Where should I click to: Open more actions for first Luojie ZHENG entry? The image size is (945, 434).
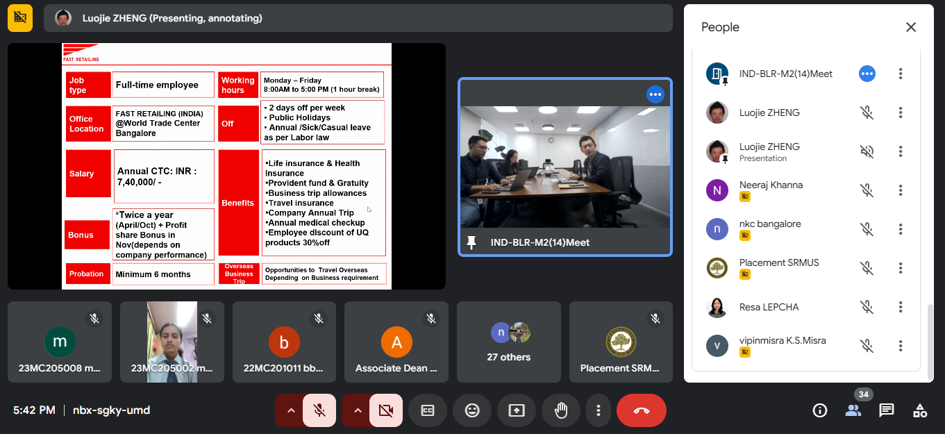pos(901,112)
